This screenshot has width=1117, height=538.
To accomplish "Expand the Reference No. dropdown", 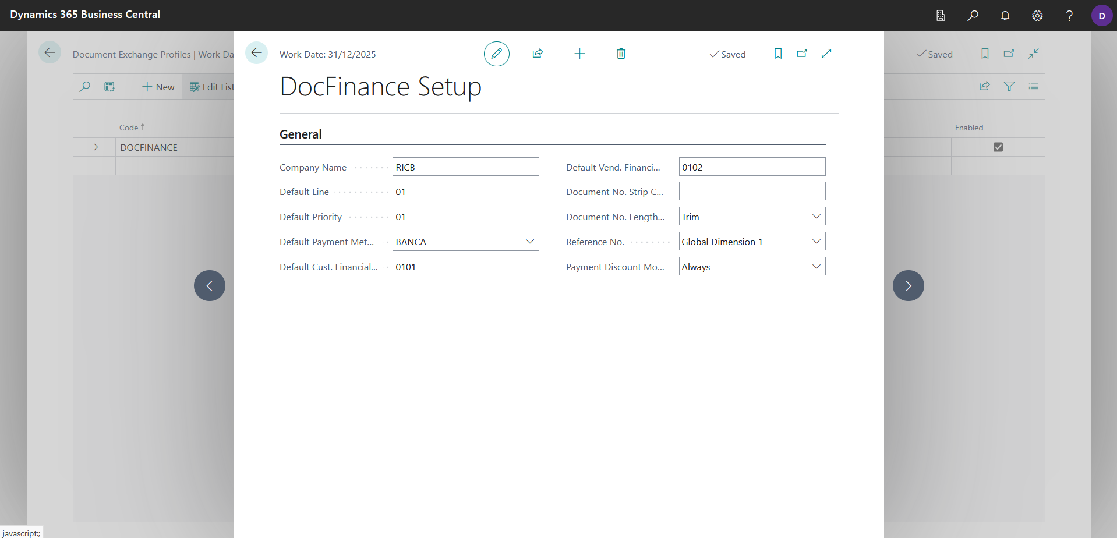I will (x=816, y=242).
